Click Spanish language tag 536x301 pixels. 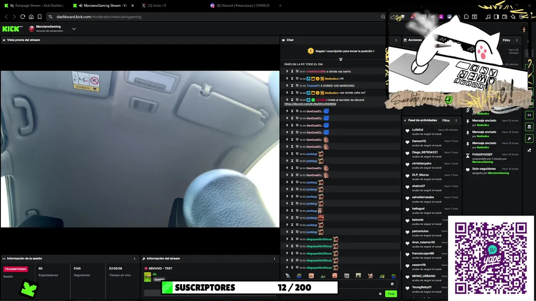(159, 279)
